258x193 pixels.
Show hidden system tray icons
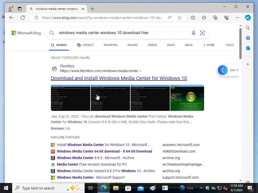201,188
